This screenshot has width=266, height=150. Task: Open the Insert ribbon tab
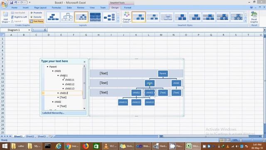(26, 7)
